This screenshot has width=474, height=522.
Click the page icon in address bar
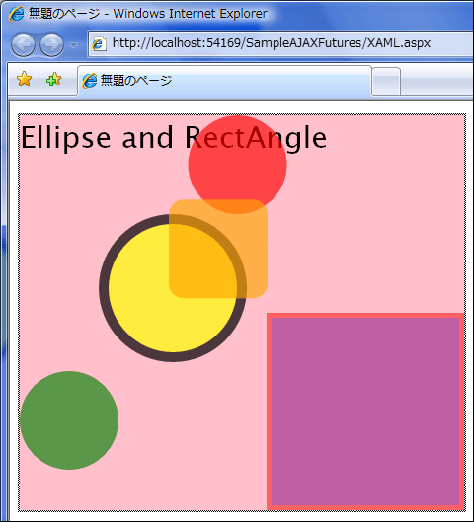pyautogui.click(x=99, y=43)
